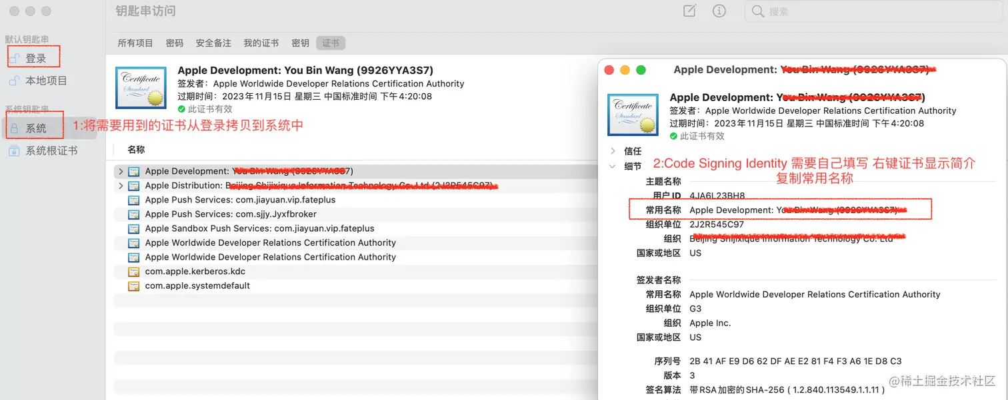1008x400 pixels.
Task: Click the issuer 组织 value Apple Inc.
Action: 710,323
